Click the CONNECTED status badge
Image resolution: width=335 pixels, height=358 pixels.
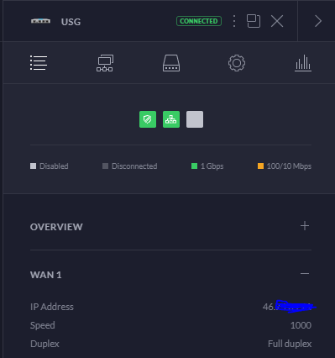coord(199,21)
